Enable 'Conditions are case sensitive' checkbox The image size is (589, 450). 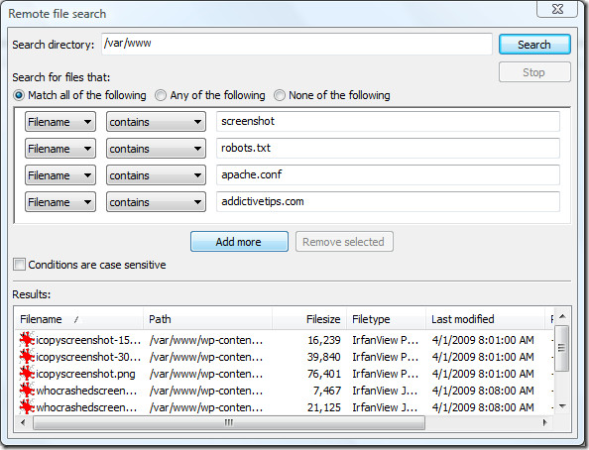(x=19, y=265)
